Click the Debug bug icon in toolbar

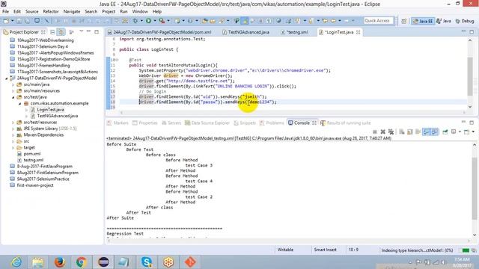click(x=135, y=21)
